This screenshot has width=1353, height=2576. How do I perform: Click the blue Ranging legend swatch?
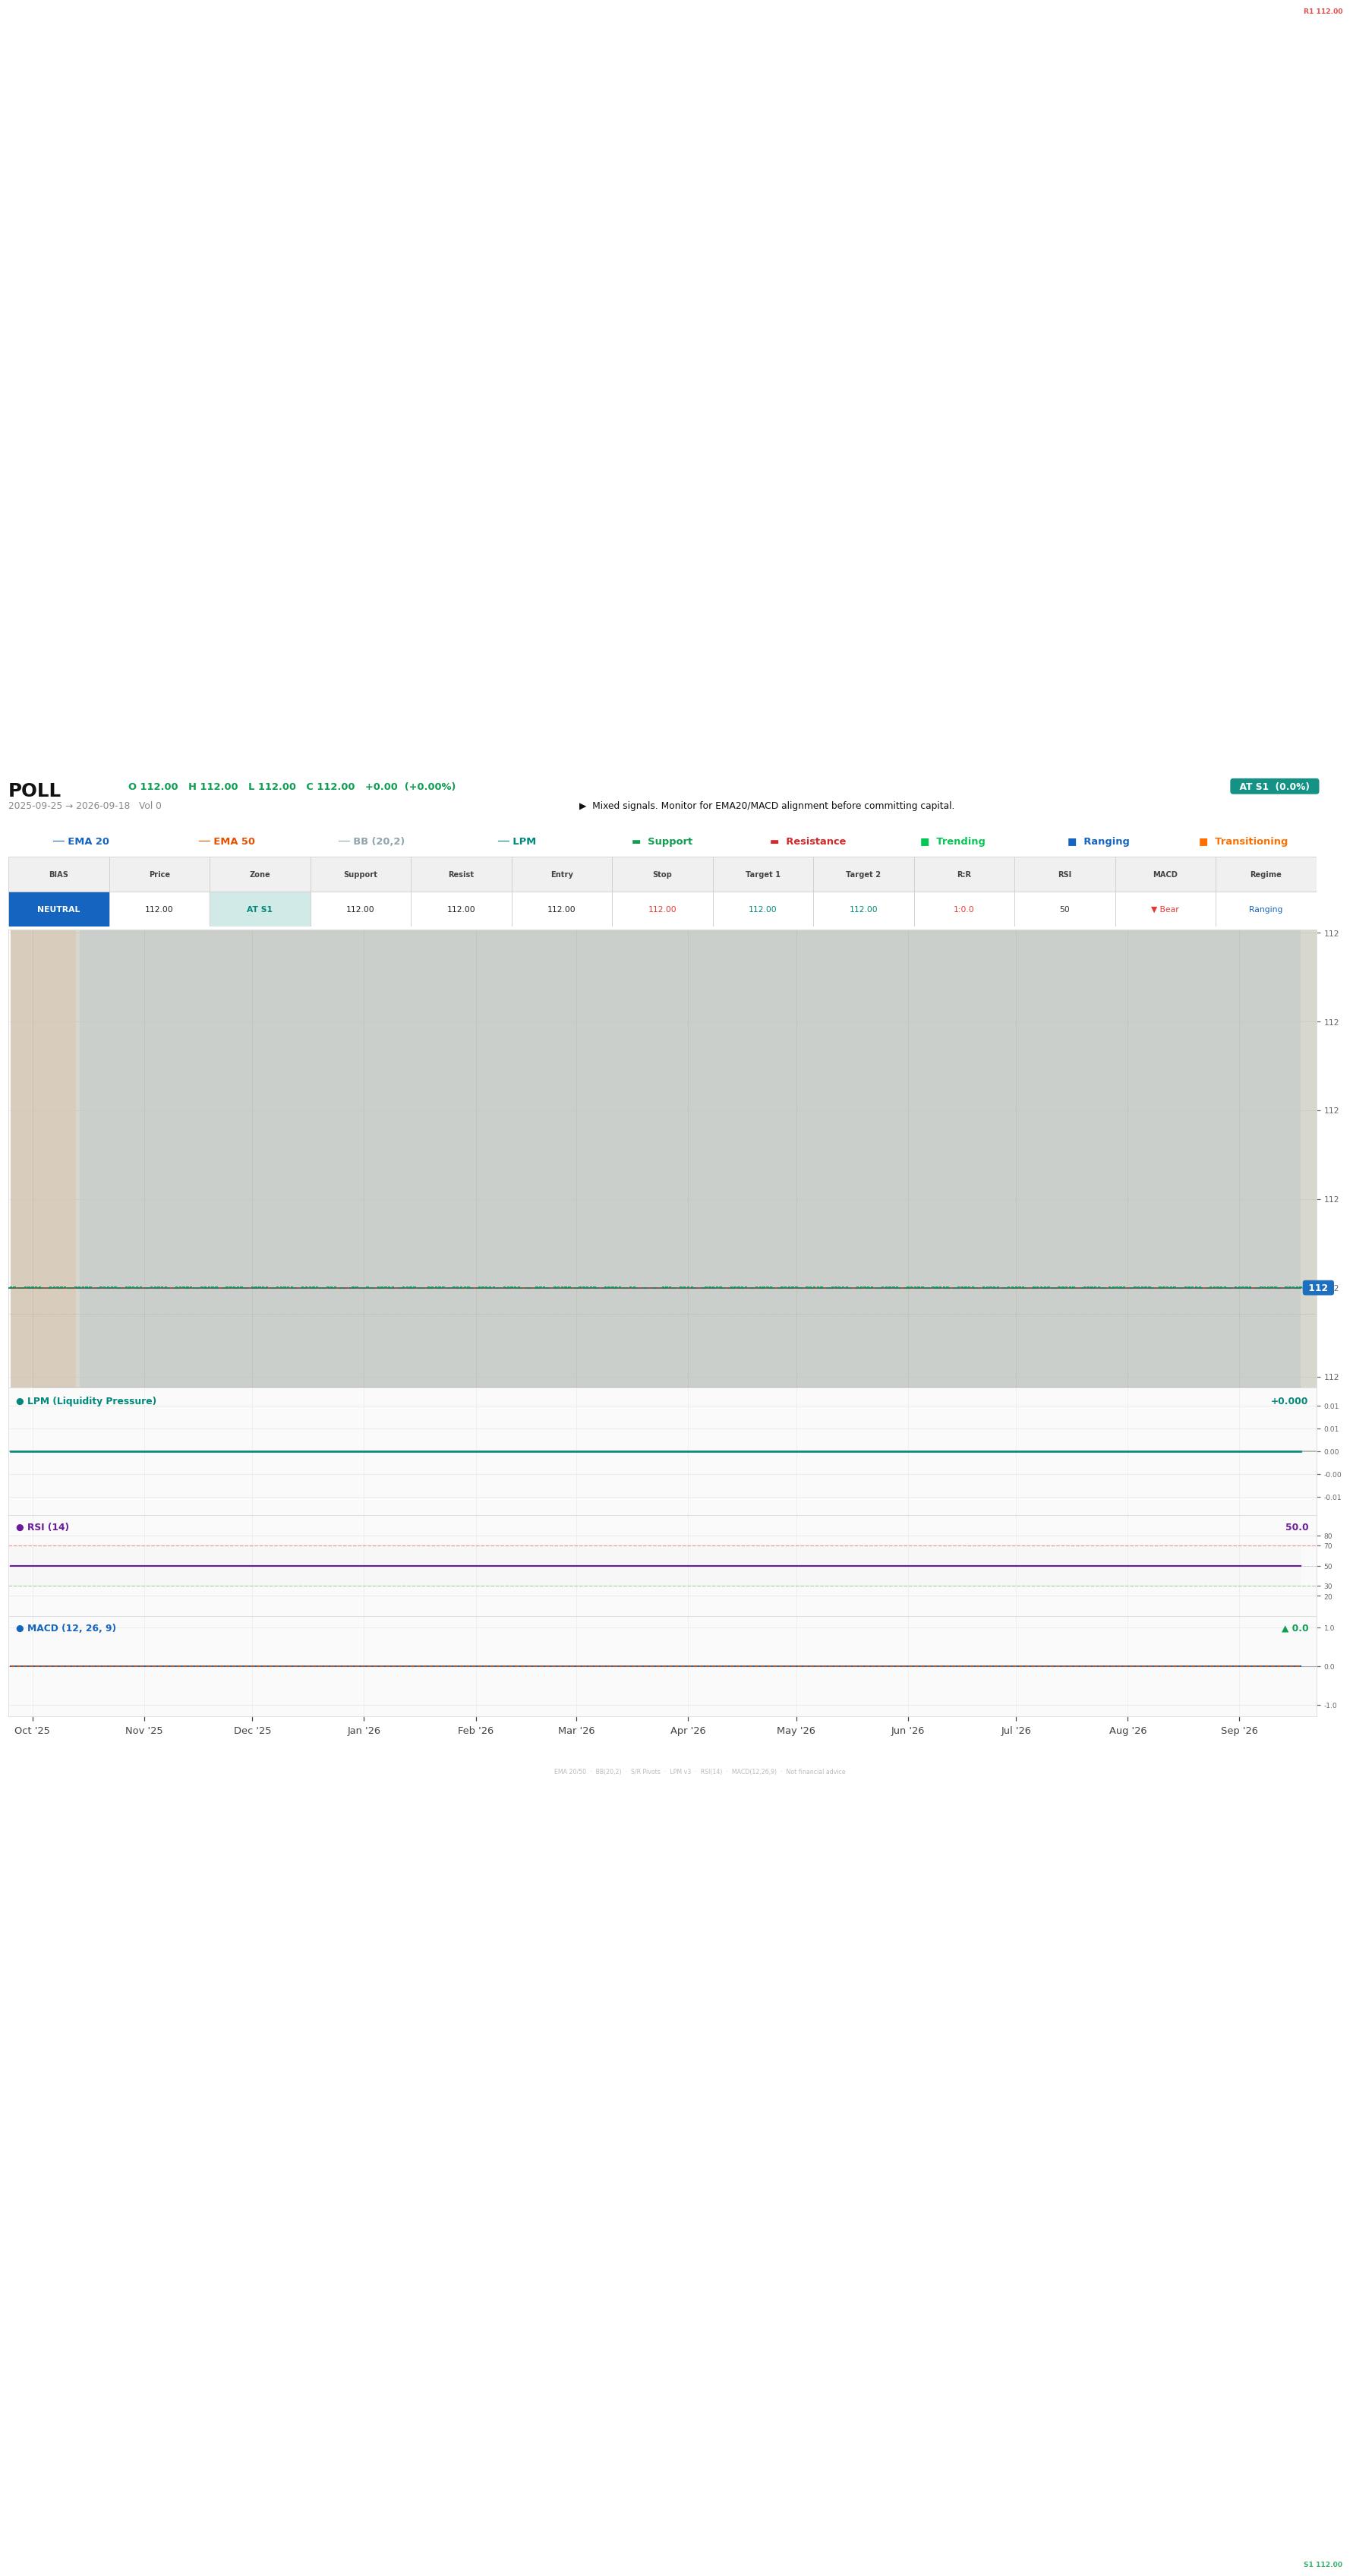tap(1072, 842)
